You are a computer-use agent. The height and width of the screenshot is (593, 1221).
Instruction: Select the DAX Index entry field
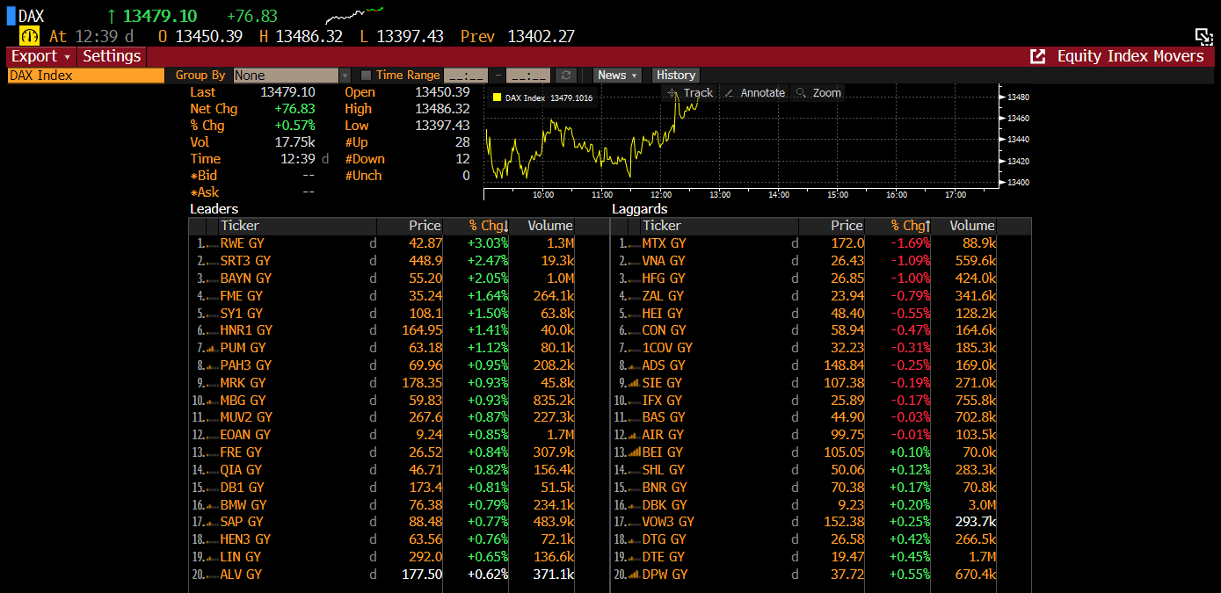[85, 76]
